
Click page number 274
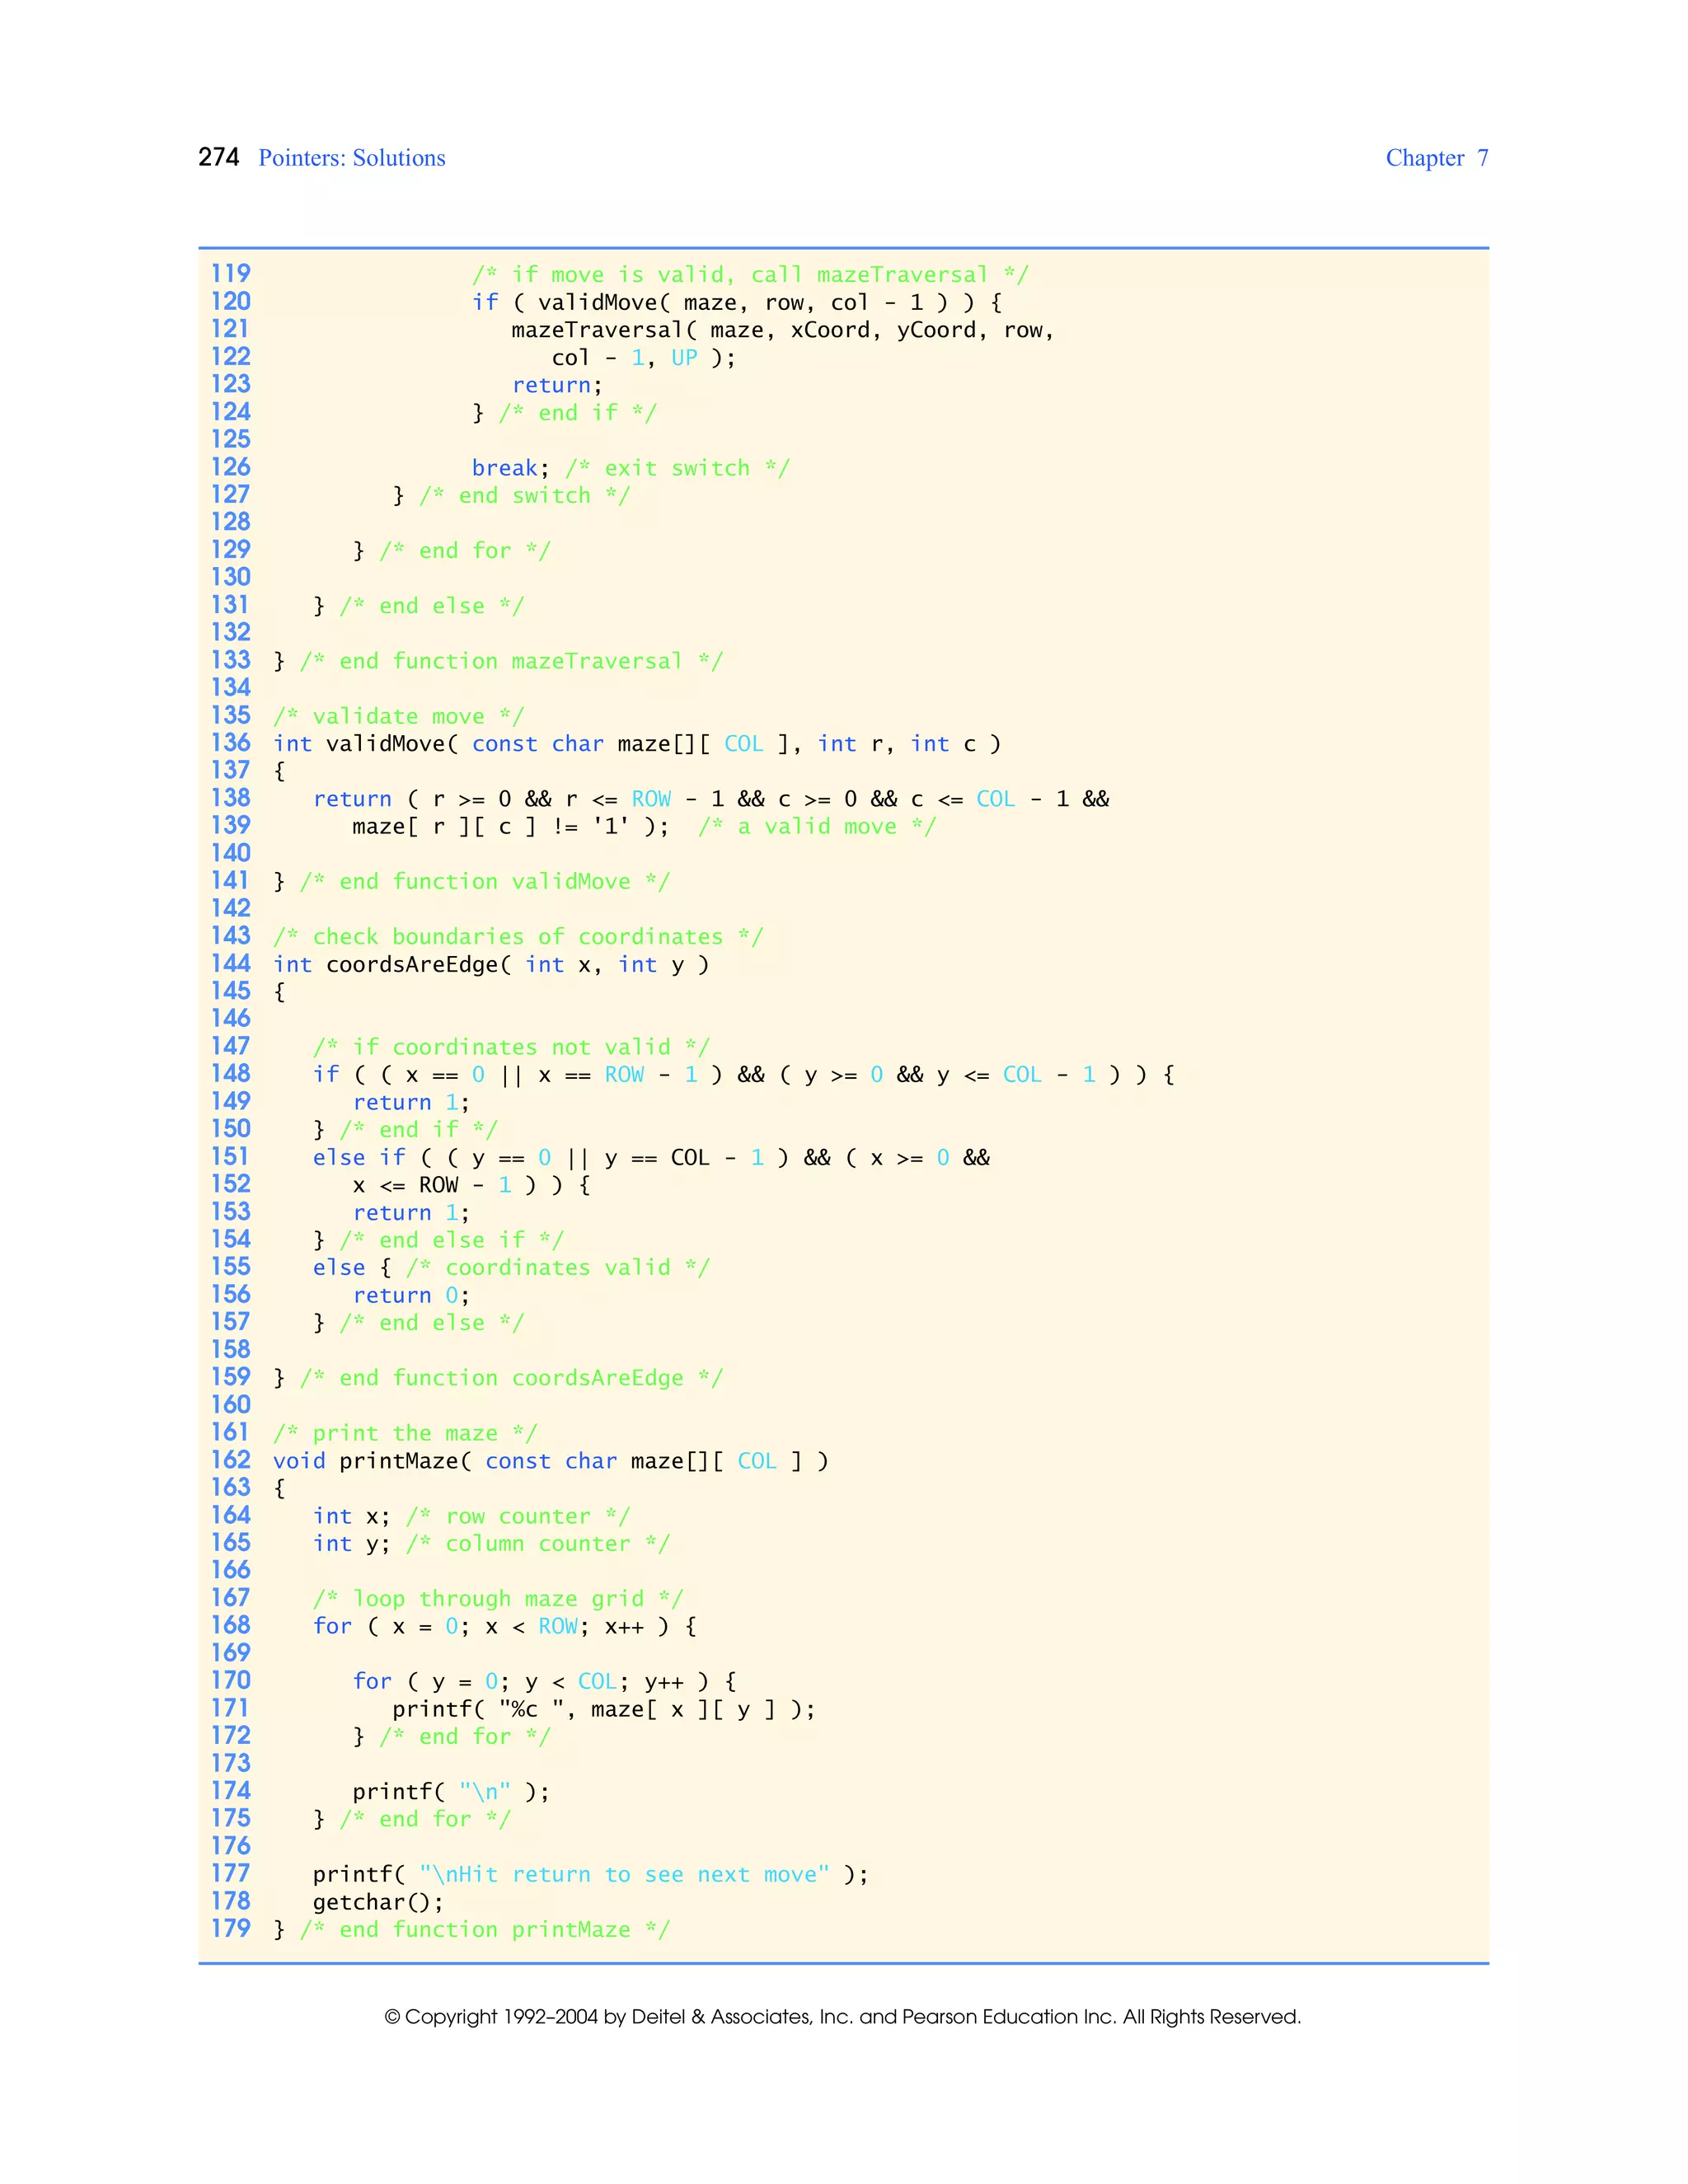coord(218,157)
